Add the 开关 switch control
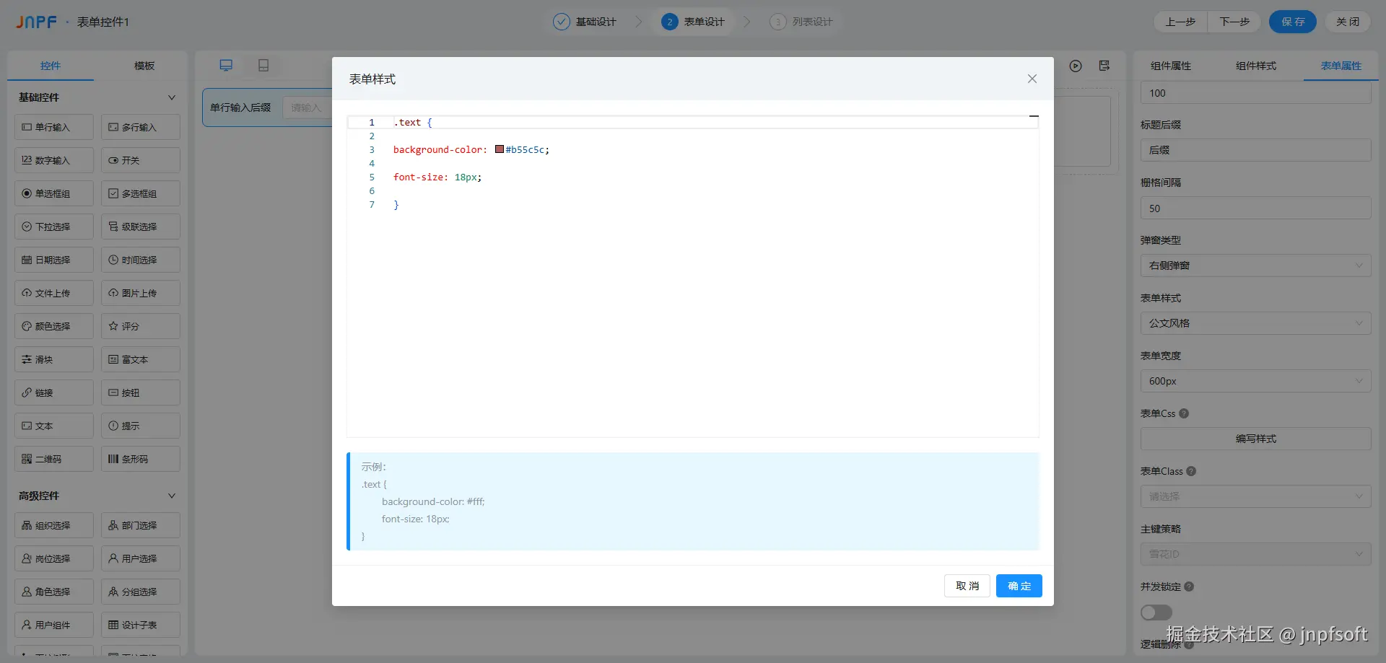 tap(141, 160)
